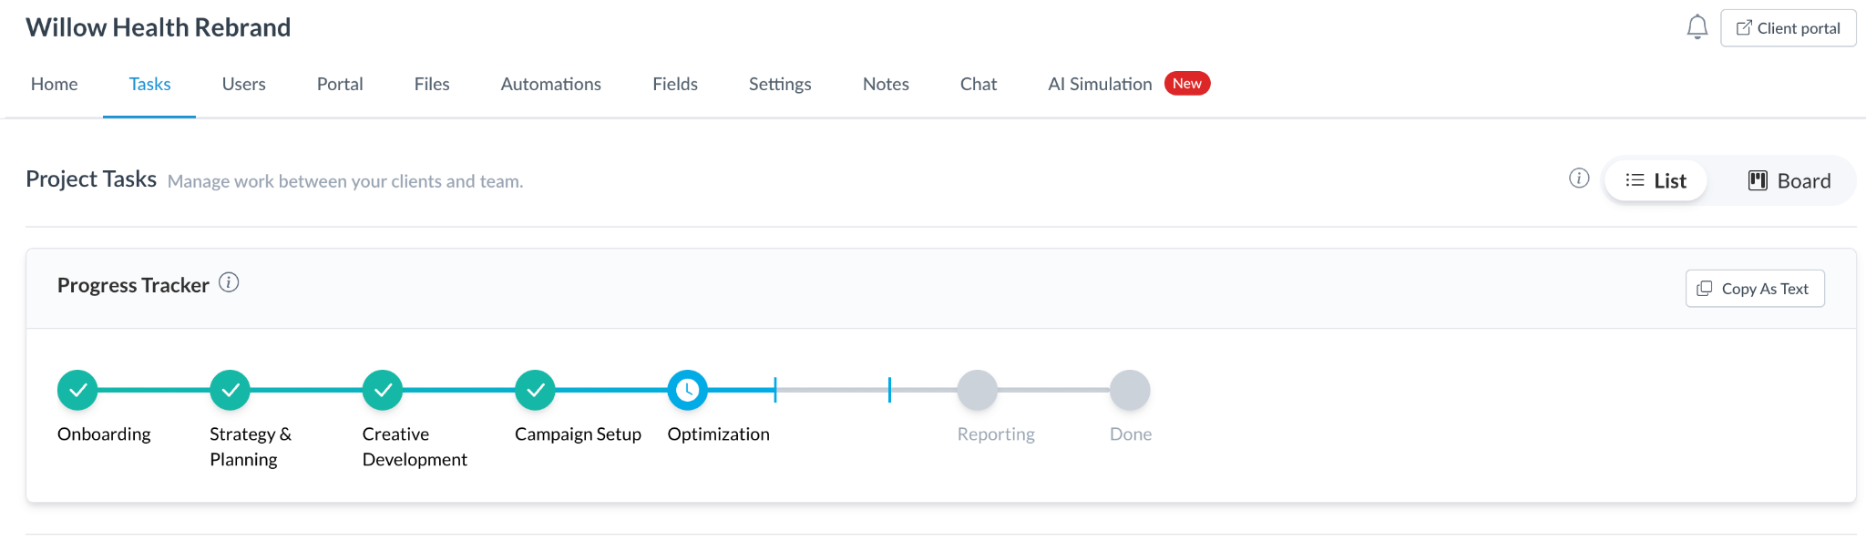
Task: Click the Optimization label
Action: coord(718,434)
